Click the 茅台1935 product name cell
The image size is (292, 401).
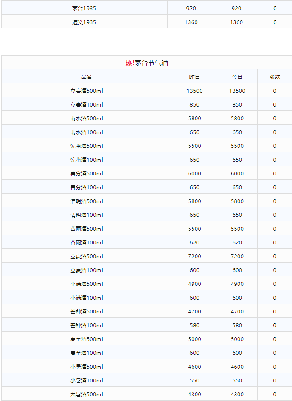(x=84, y=9)
